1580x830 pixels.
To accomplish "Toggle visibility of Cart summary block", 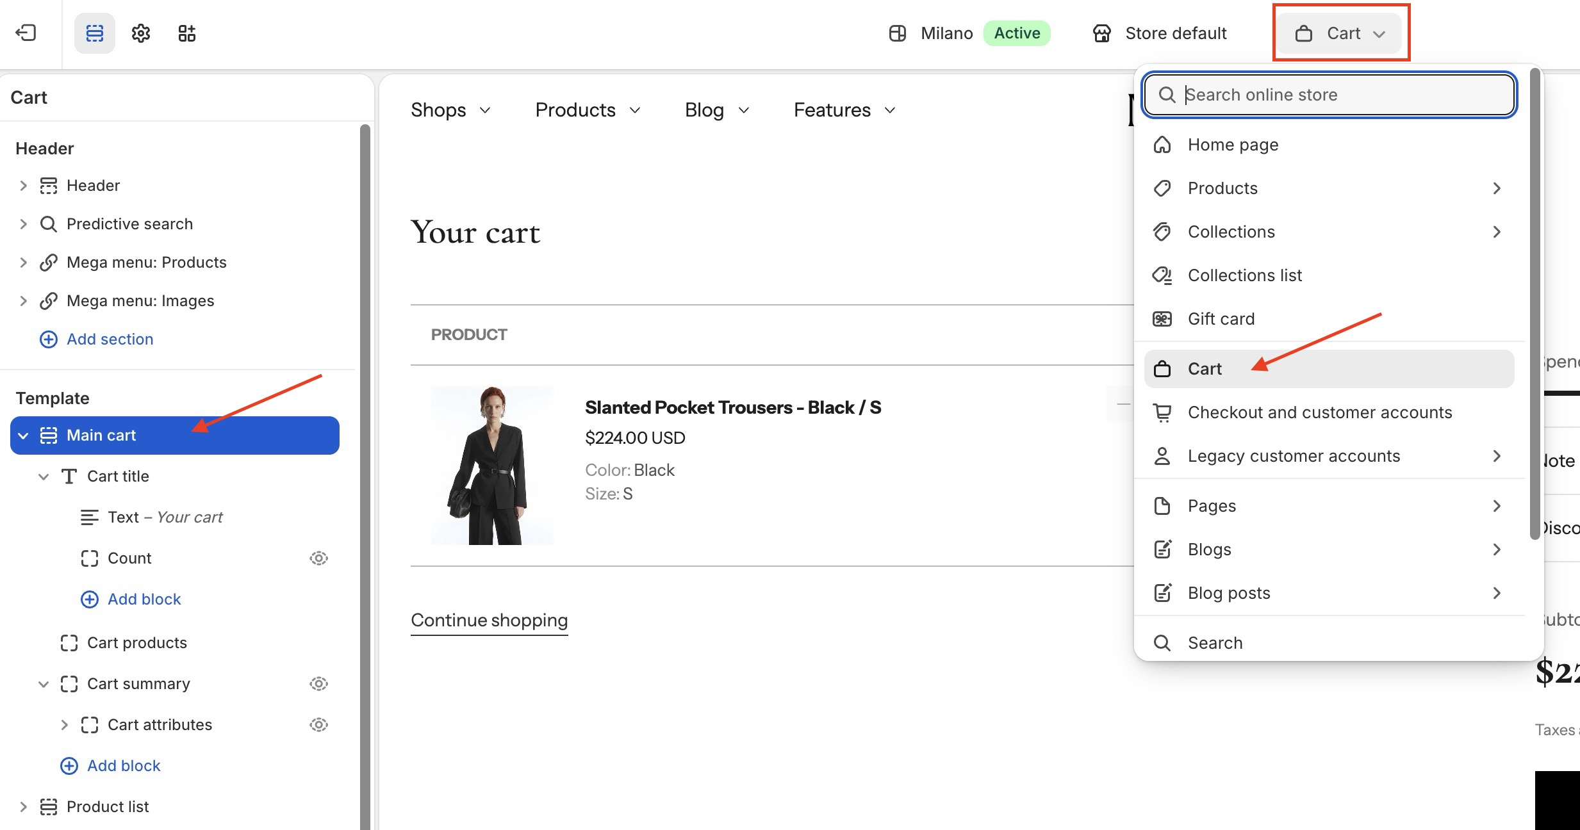I will 319,684.
